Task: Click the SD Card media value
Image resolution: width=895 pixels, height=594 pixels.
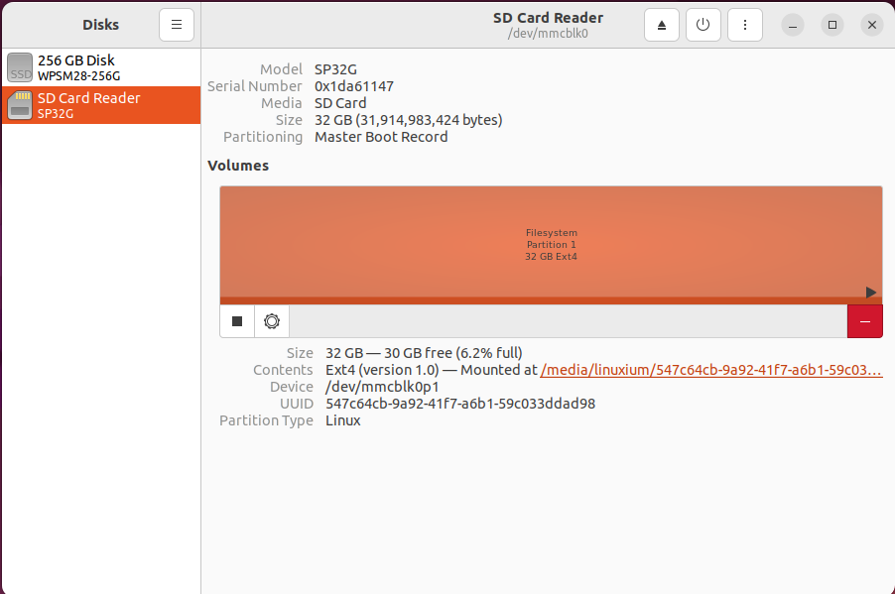Action: point(340,103)
